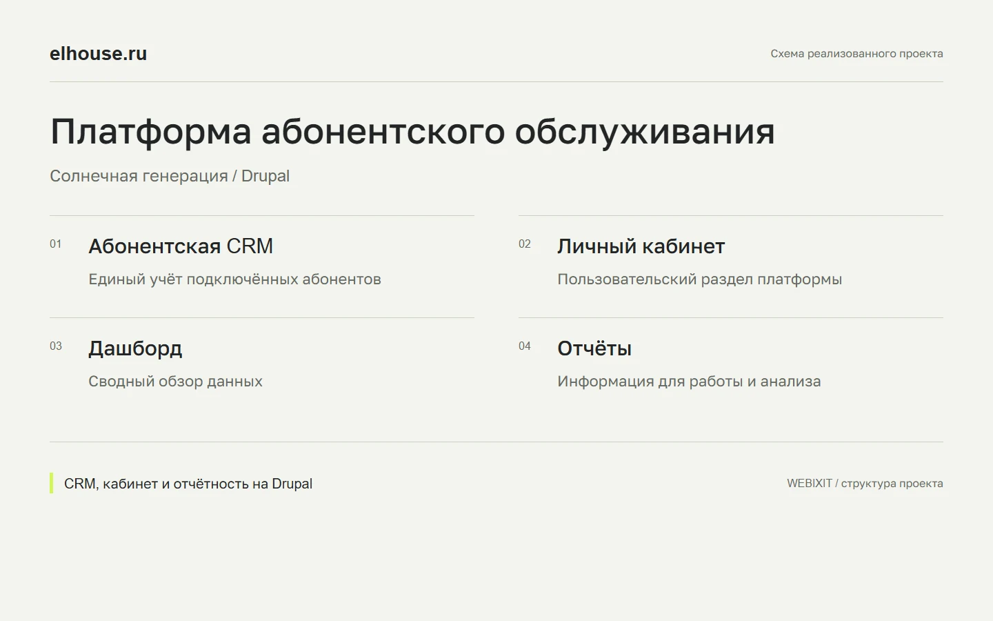Open the 'Отчёты' heading
The image size is (993, 621).
[x=594, y=348]
